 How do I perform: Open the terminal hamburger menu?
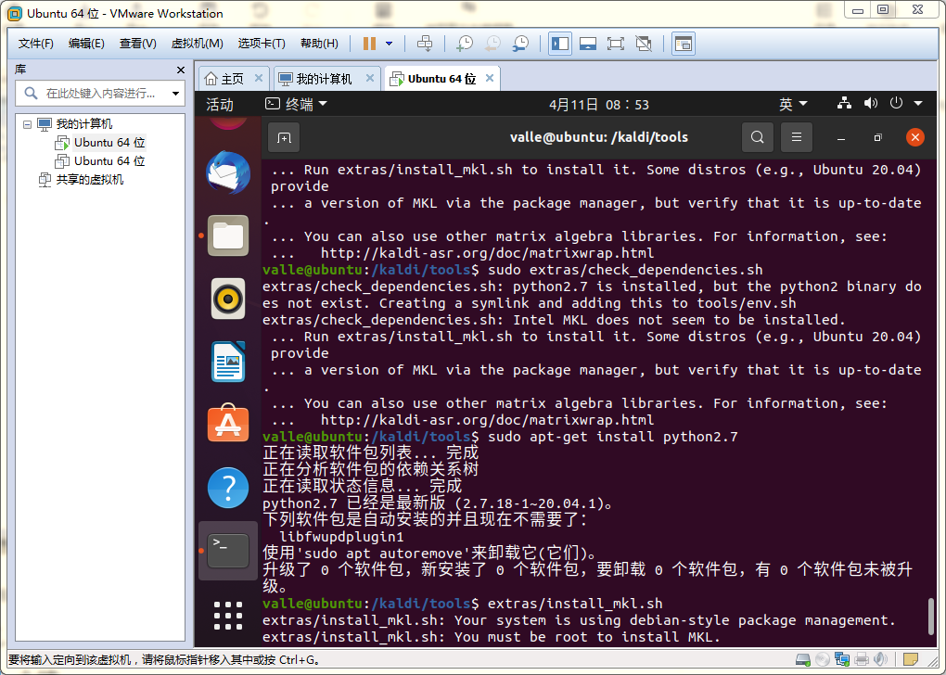coord(797,137)
